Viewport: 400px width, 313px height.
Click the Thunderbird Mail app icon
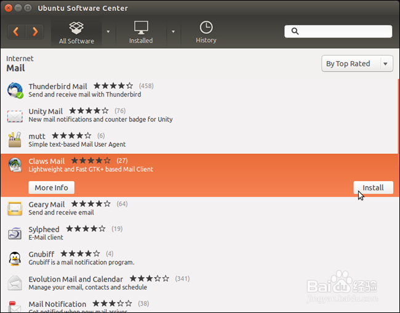(x=15, y=90)
